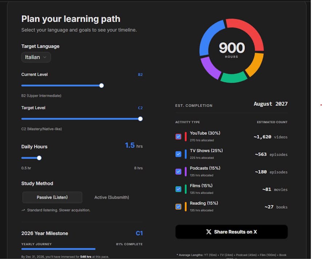
Task: Uncheck the Reading activity checkbox
Action: [178, 207]
